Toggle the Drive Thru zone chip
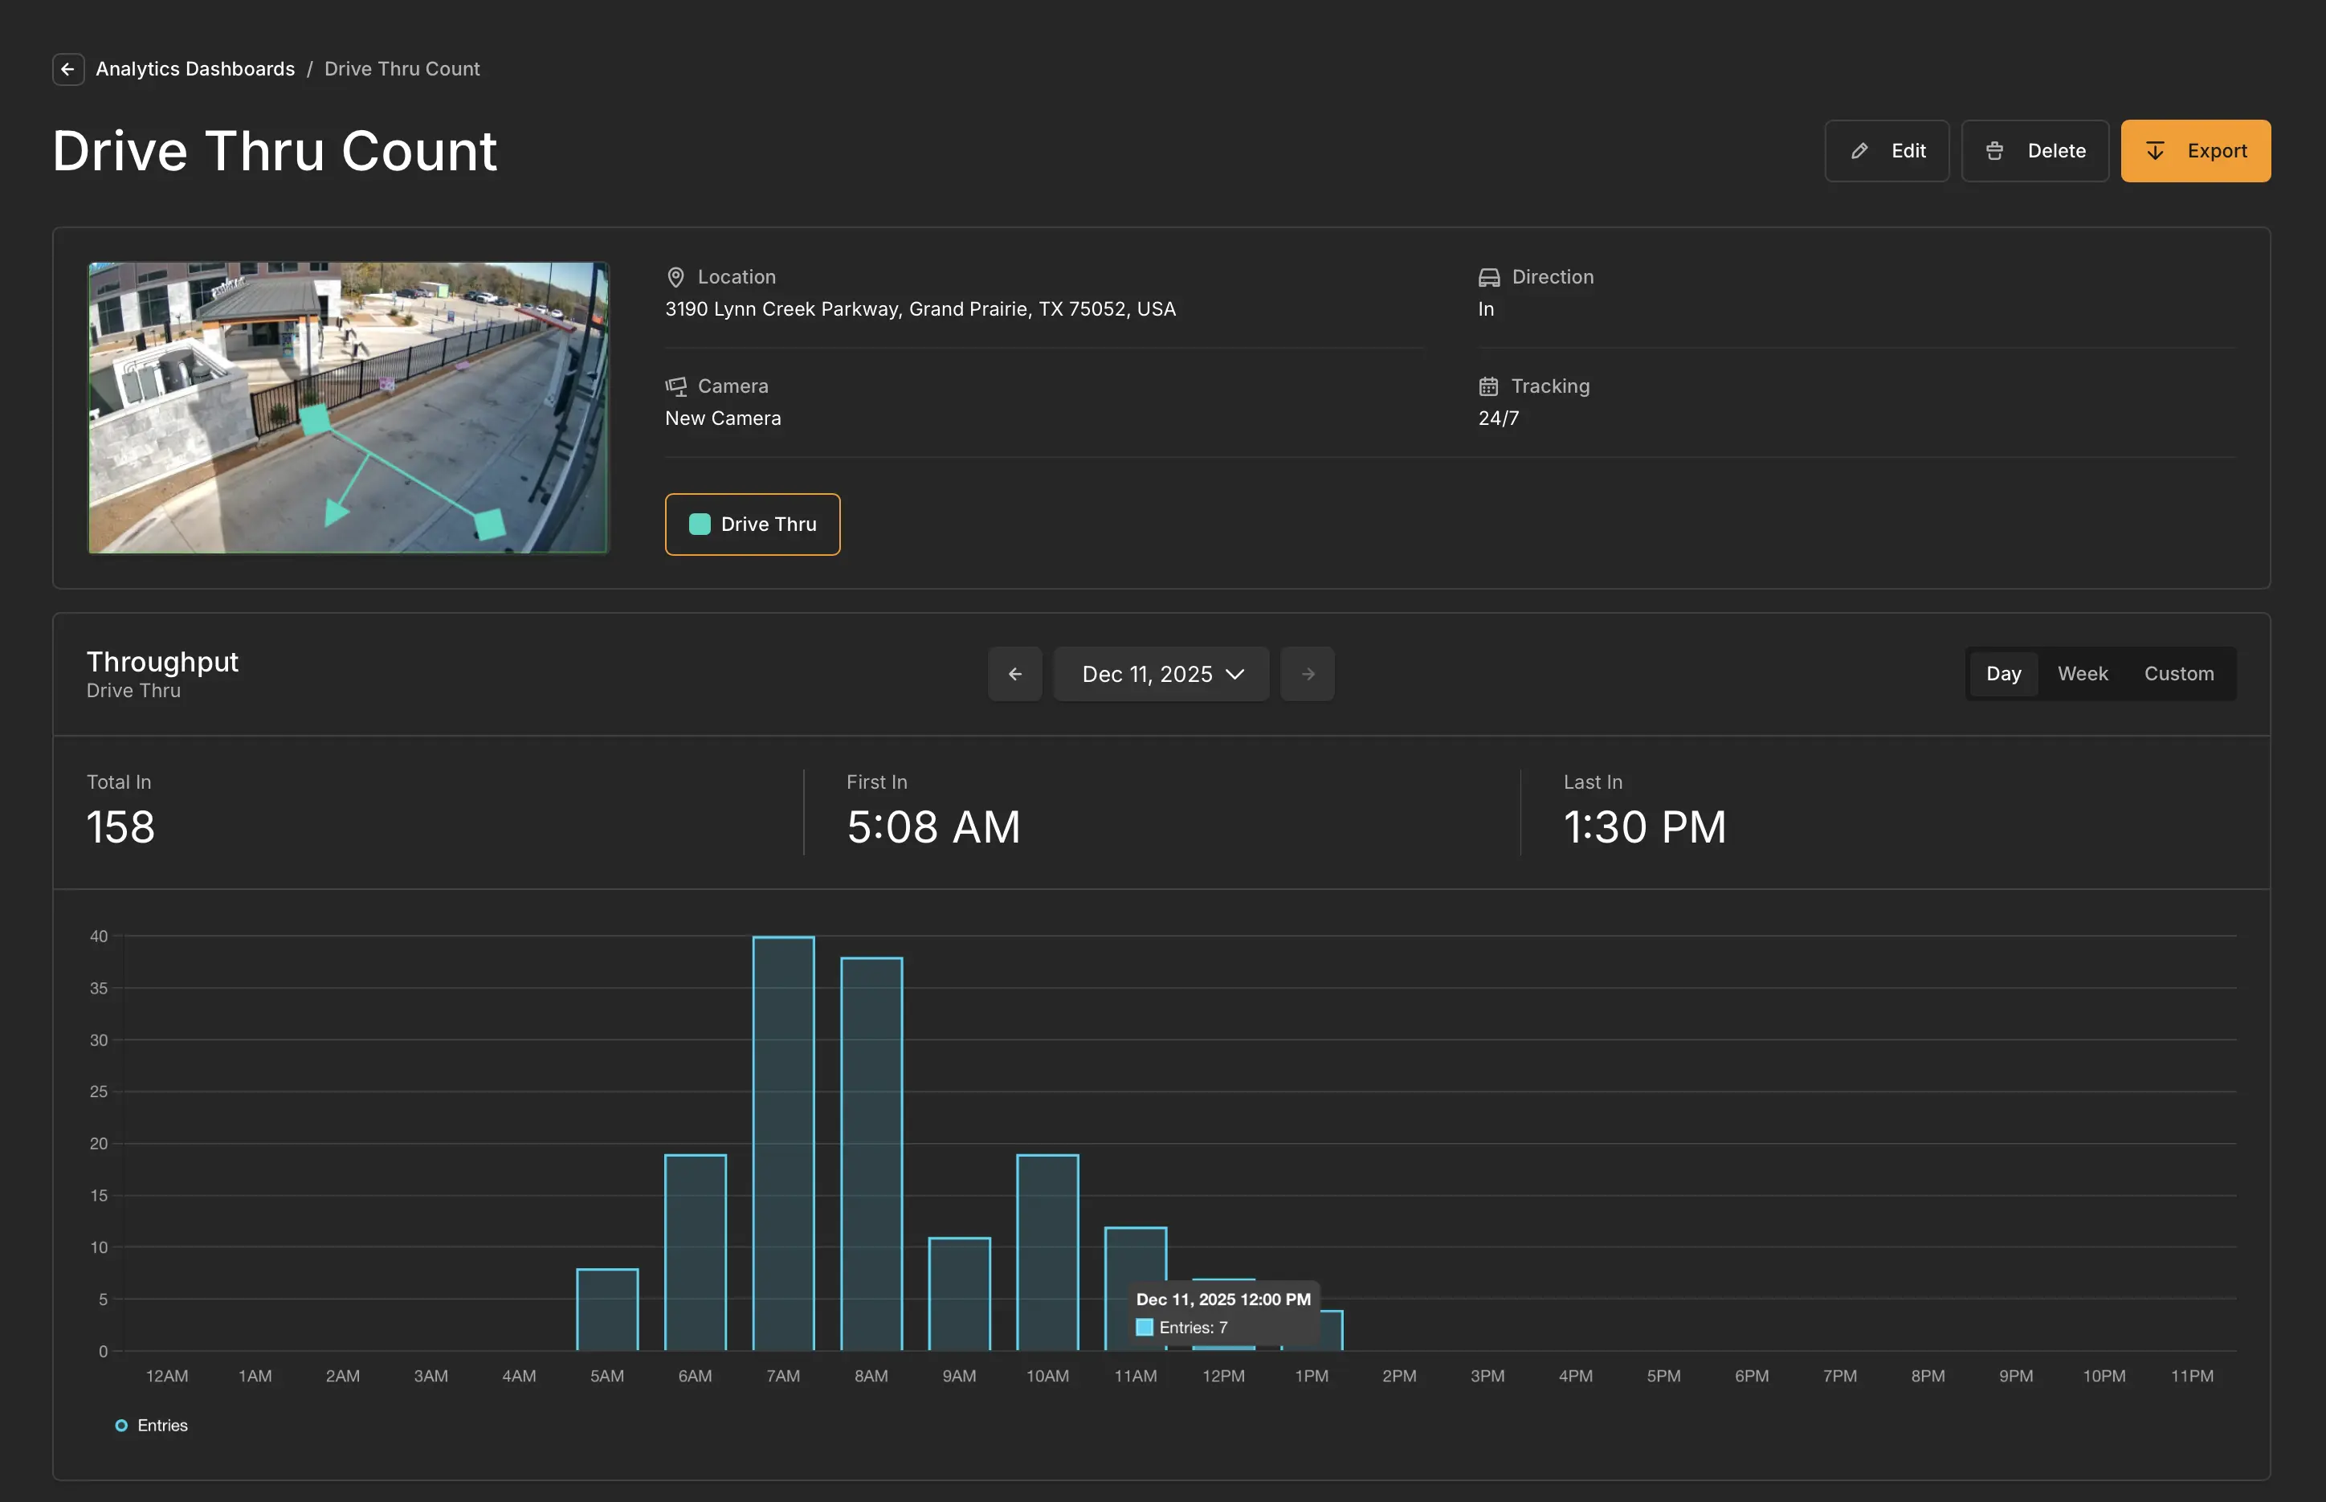The image size is (2326, 1502). [x=753, y=524]
